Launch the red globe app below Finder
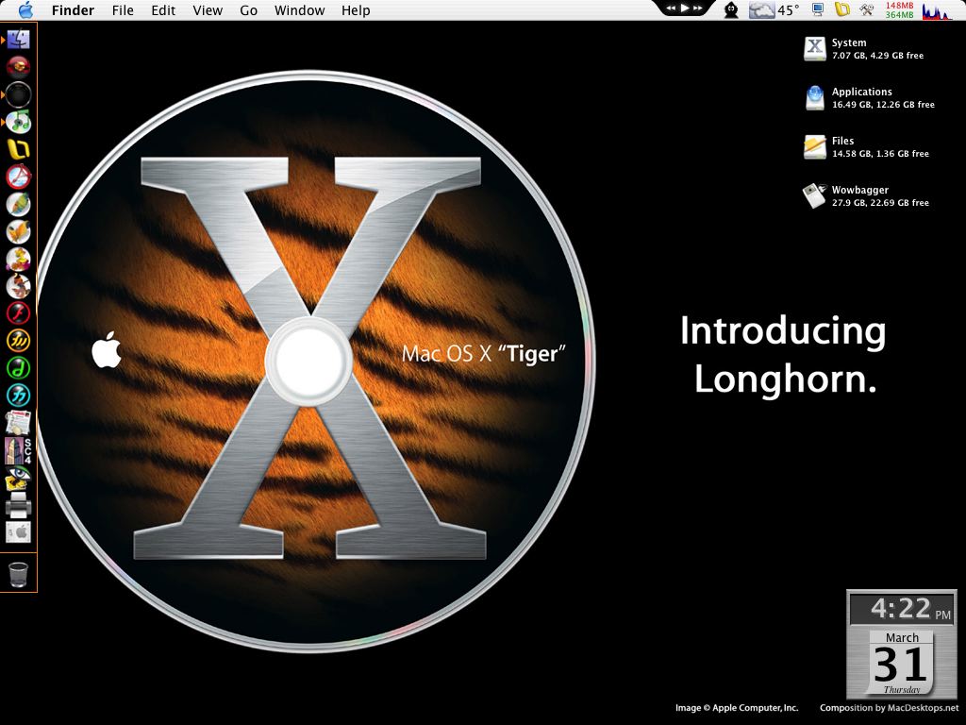The height and width of the screenshot is (725, 966). [19, 67]
